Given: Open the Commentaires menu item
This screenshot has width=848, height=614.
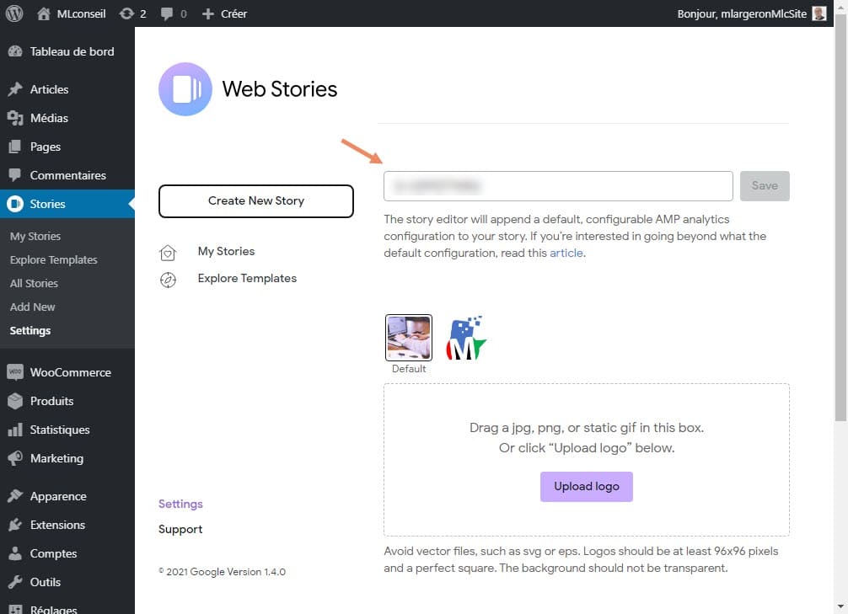Looking at the screenshot, I should tap(67, 175).
